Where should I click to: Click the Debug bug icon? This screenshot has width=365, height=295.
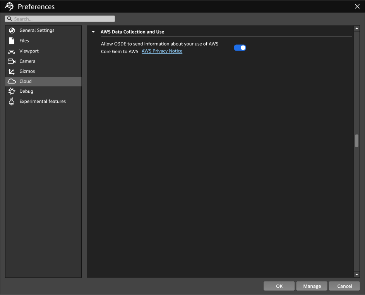point(12,91)
